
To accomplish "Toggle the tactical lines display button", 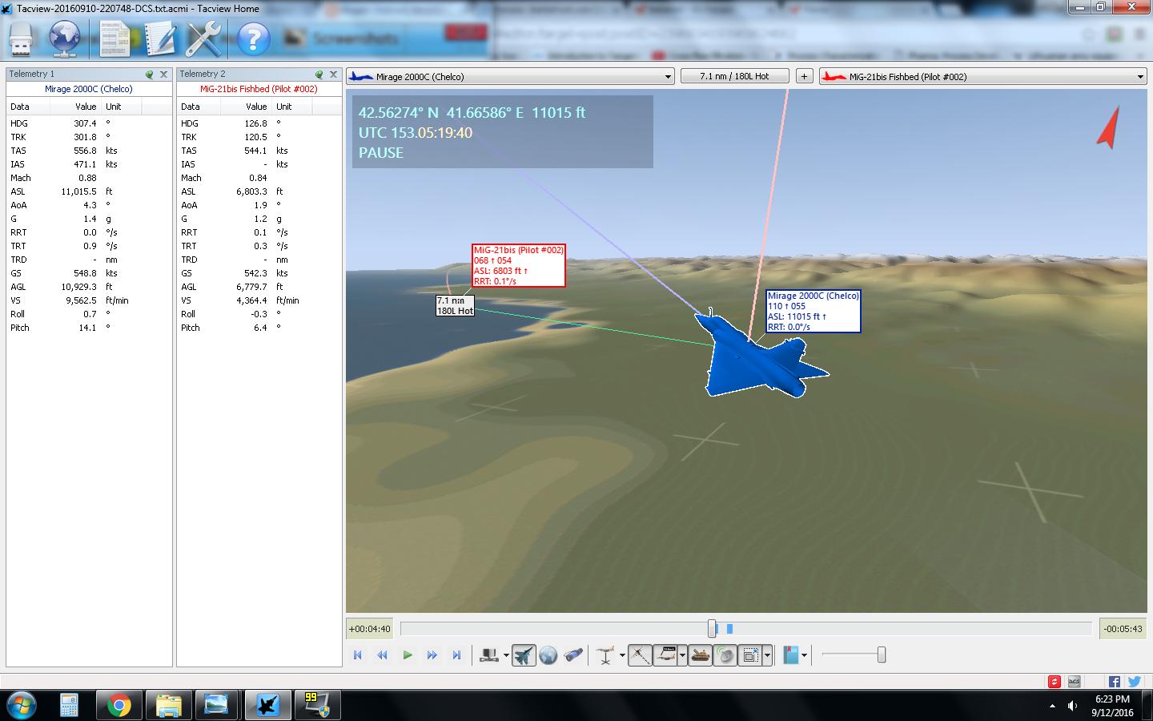I will tap(640, 655).
